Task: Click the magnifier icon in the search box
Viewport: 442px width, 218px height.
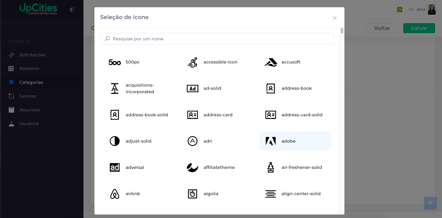Action: tap(107, 39)
